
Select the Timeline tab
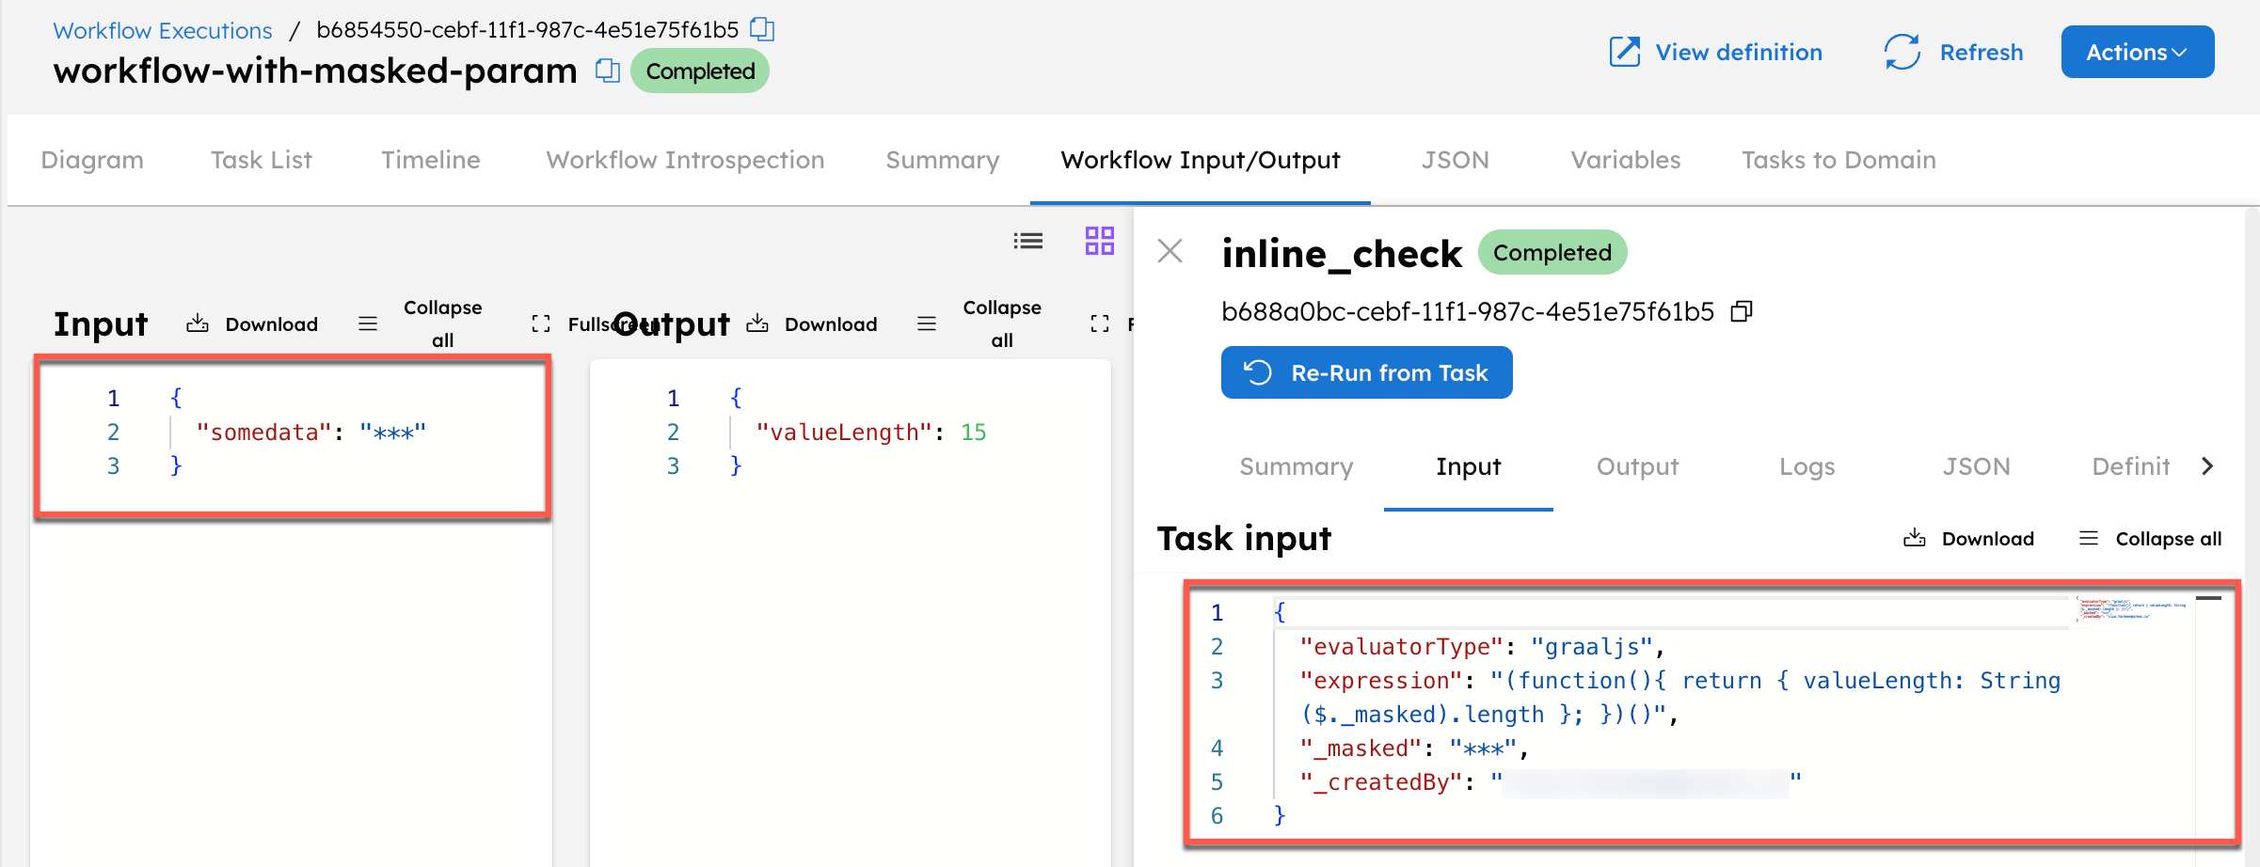tap(431, 160)
